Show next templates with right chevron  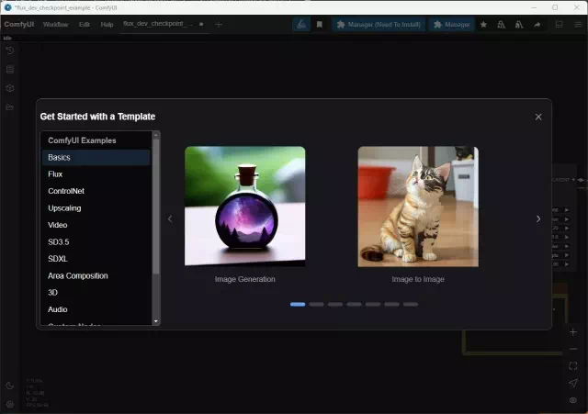(538, 218)
